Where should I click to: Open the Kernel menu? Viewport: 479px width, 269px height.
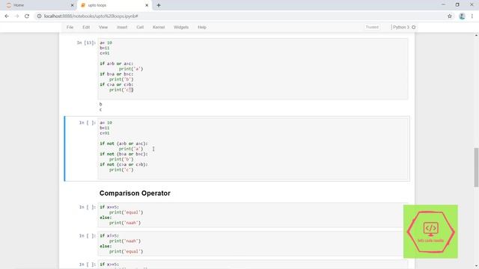click(x=159, y=27)
